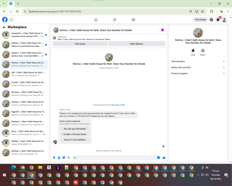Open Aggeliki's conversation

[x=25, y=113]
